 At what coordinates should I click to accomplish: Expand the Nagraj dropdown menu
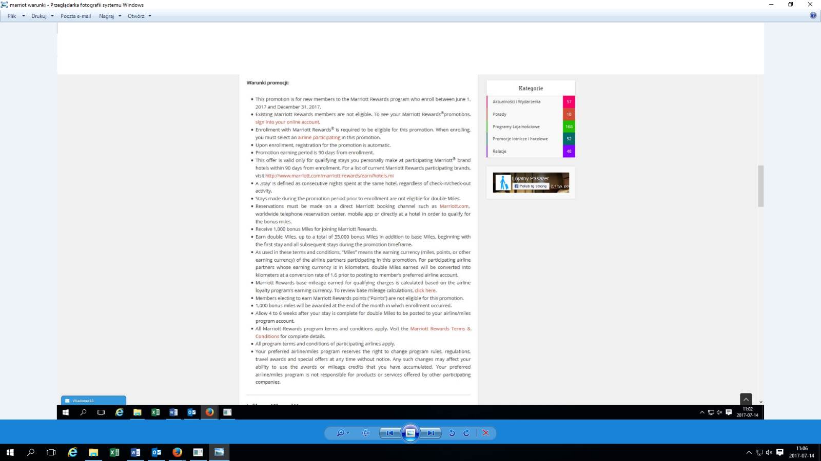click(110, 16)
